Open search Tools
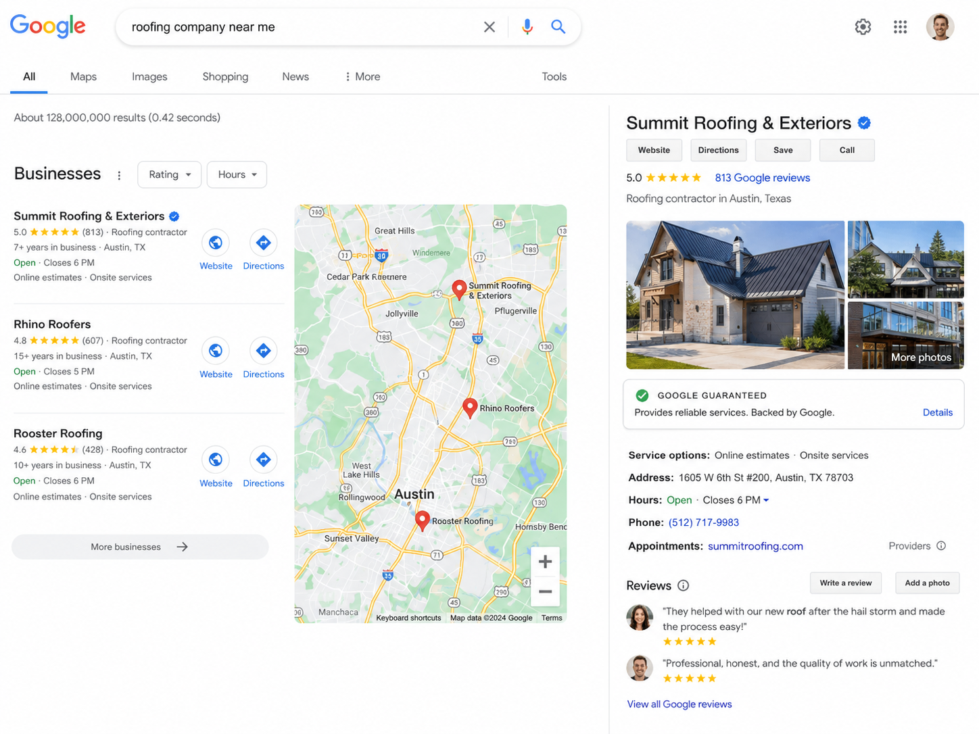The width and height of the screenshot is (979, 734). (554, 76)
